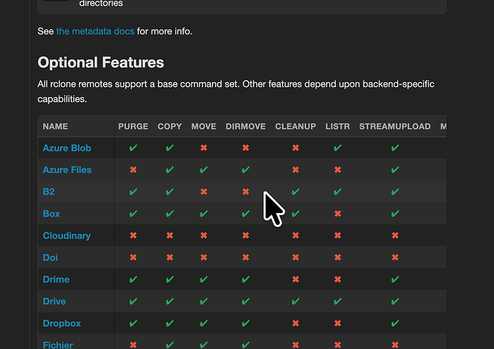Open the Drime backend link

tap(56, 280)
